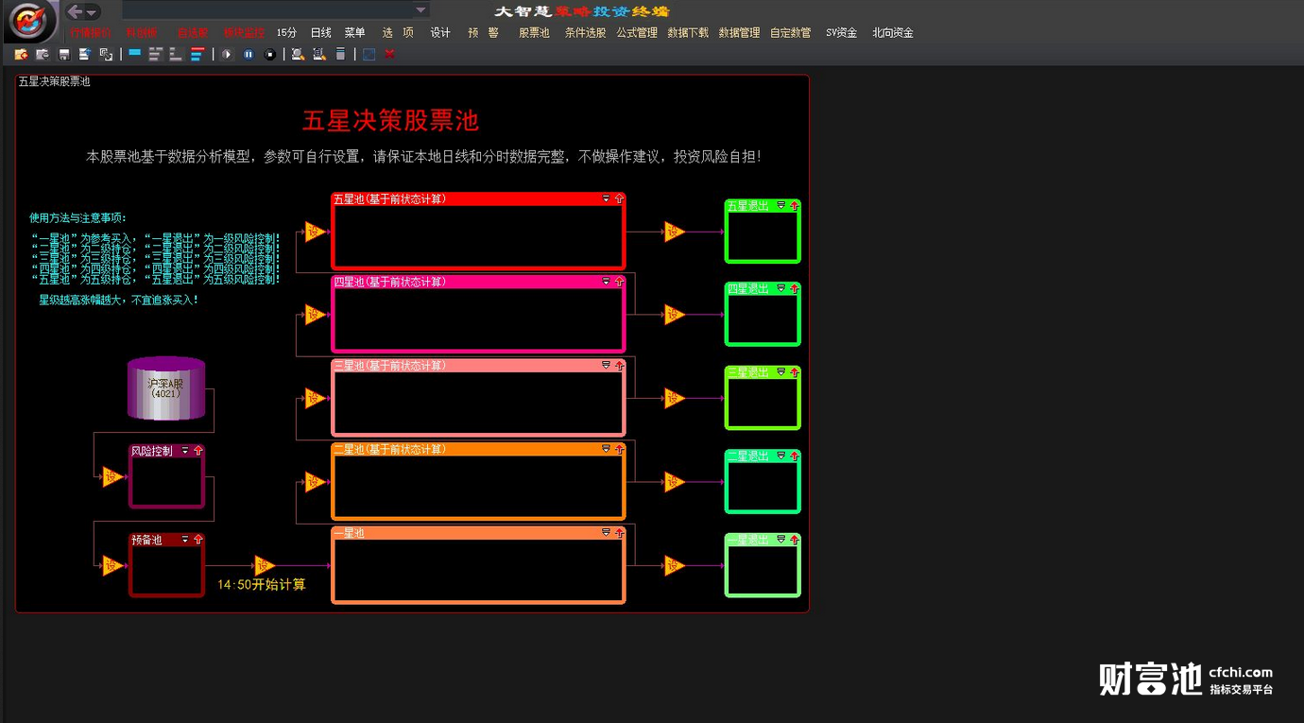Open the back-arrow history dropdown
1304x723 pixels.
(x=92, y=12)
